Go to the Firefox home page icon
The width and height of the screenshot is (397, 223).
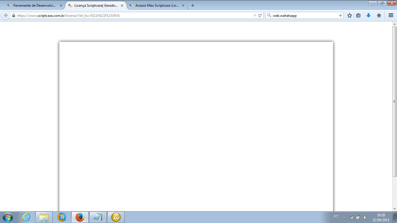coord(379,16)
